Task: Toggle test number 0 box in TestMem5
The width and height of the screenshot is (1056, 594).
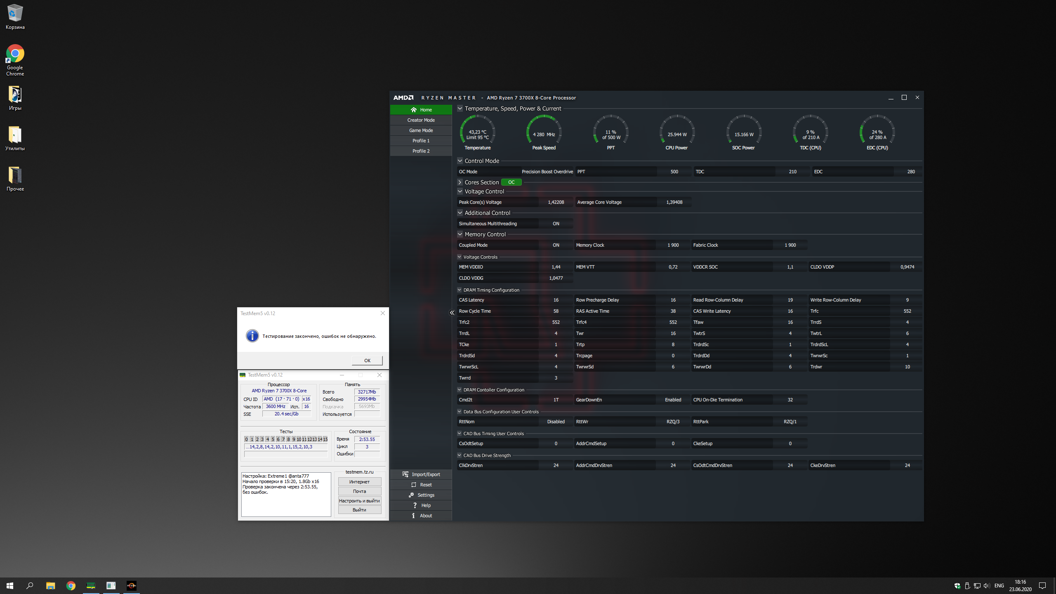Action: 246,439
